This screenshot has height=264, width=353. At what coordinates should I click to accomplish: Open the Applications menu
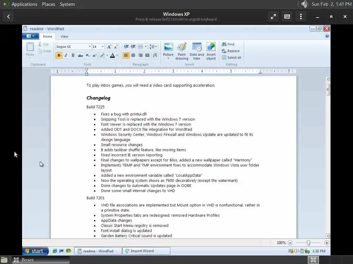click(24, 4)
